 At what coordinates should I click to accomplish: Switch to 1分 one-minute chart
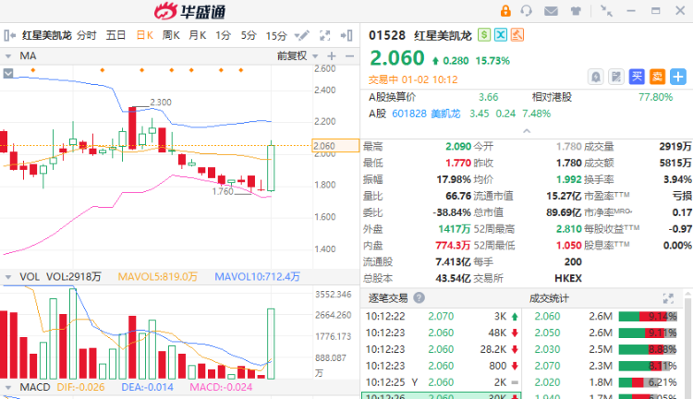click(224, 35)
